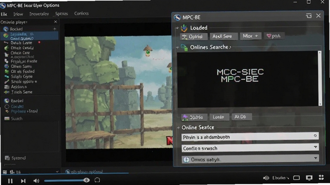Open the Contien svwsch dropdown
The width and height of the screenshot is (330, 185).
point(250,148)
